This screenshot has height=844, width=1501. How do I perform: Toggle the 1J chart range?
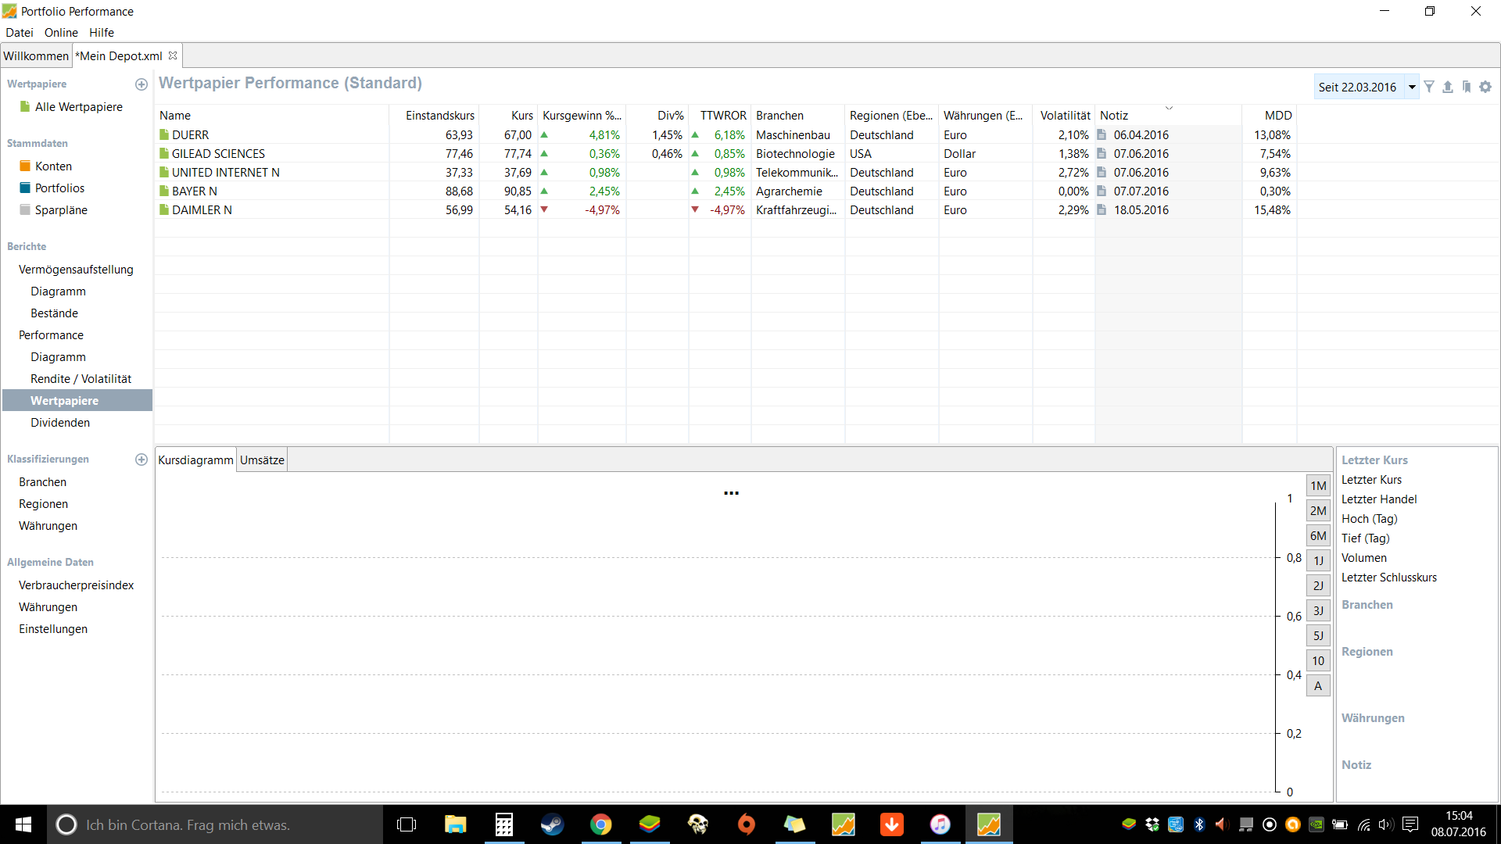point(1318,561)
